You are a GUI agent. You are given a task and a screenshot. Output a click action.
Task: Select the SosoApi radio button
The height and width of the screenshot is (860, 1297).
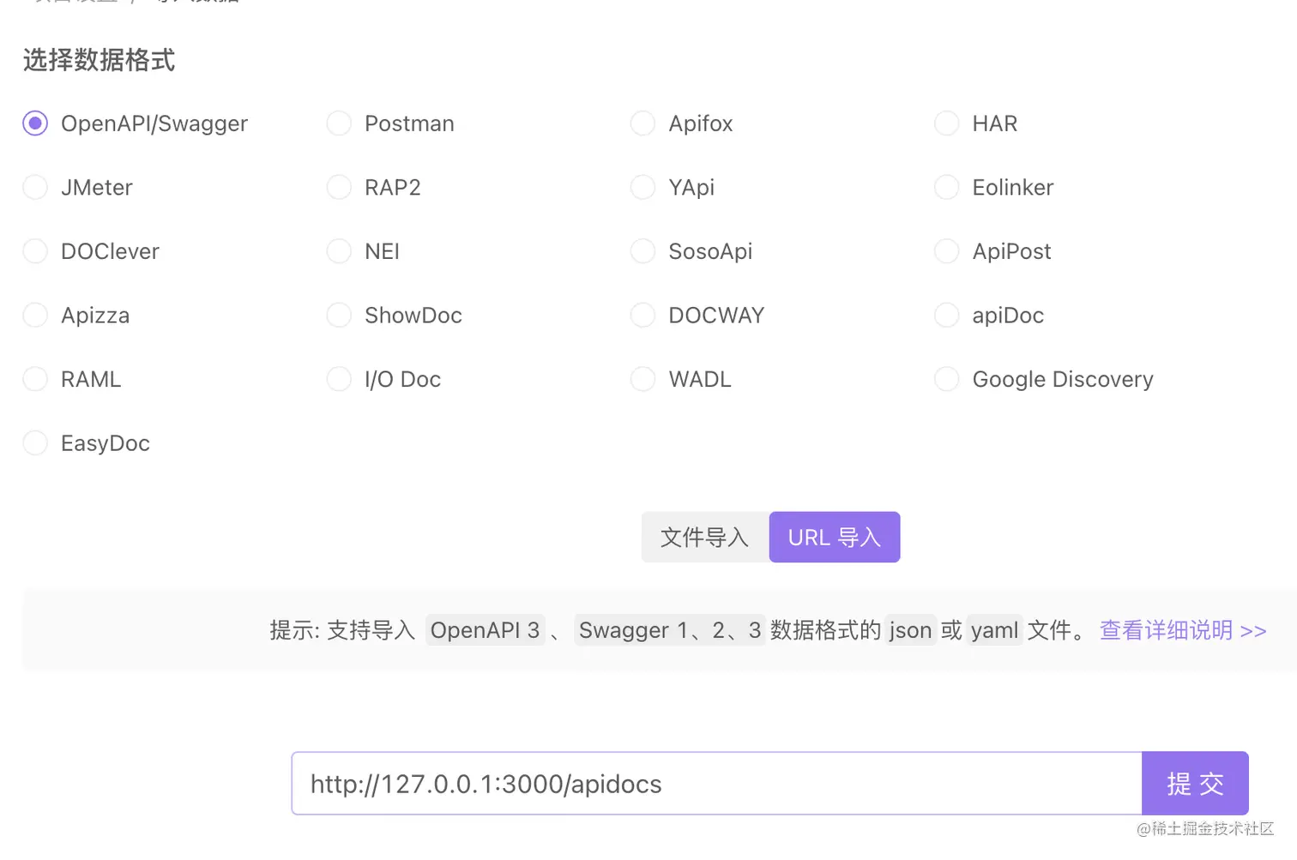click(642, 251)
